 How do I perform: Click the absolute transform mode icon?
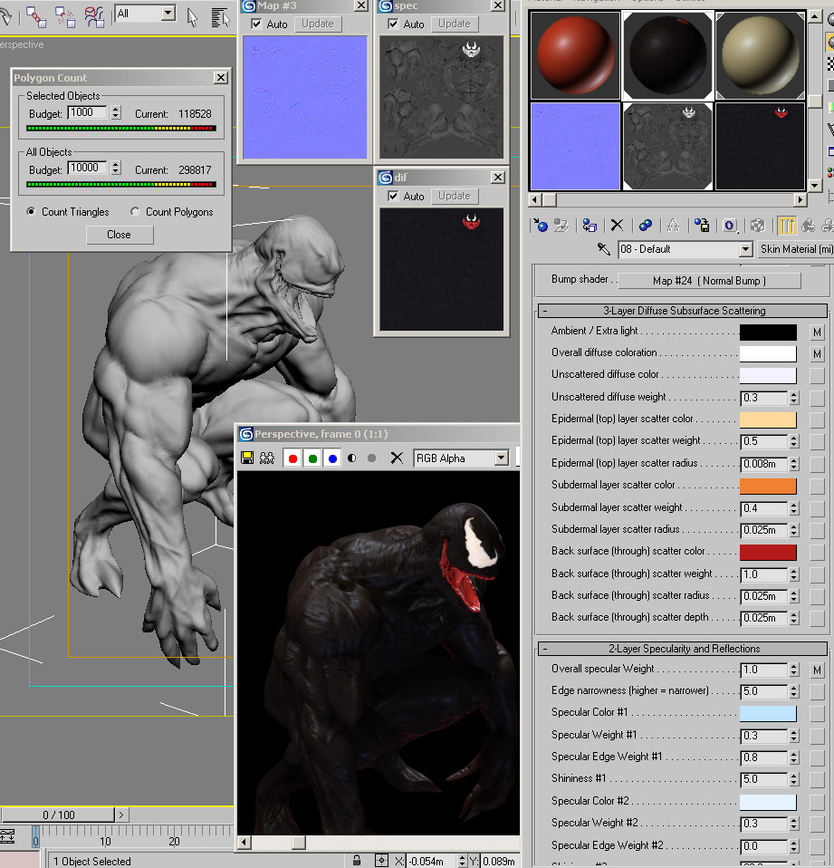pyautogui.click(x=381, y=860)
